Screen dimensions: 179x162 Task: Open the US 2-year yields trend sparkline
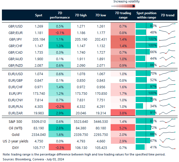tap(167, 140)
